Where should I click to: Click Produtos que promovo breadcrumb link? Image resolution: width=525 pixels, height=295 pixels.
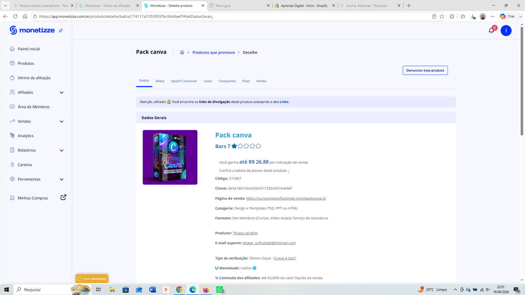[x=213, y=52]
